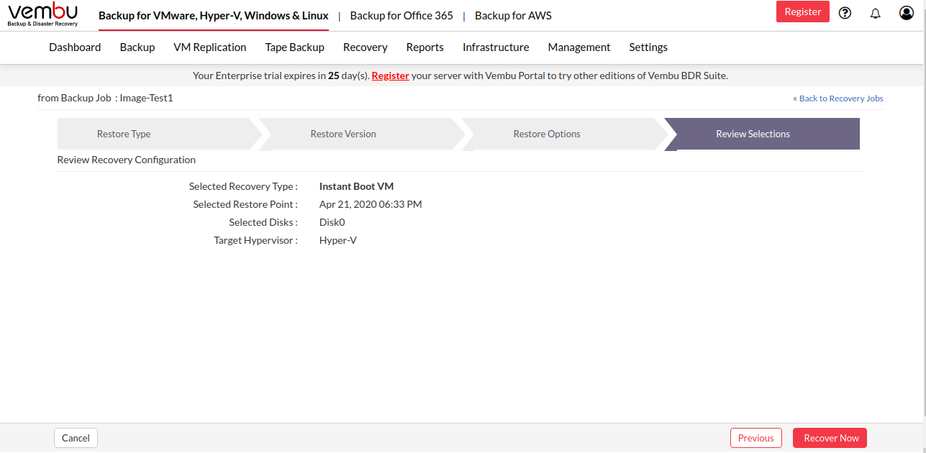
Task: Open the Infrastructure menu
Action: [496, 47]
